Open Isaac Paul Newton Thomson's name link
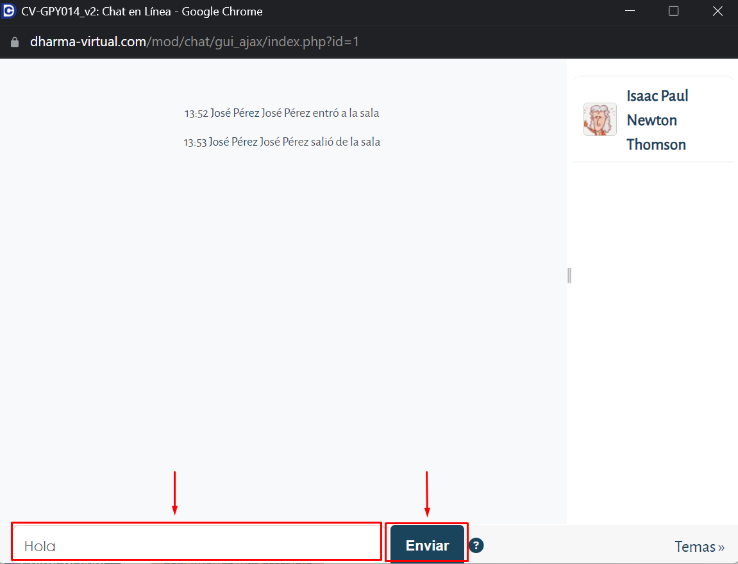 pos(657,120)
